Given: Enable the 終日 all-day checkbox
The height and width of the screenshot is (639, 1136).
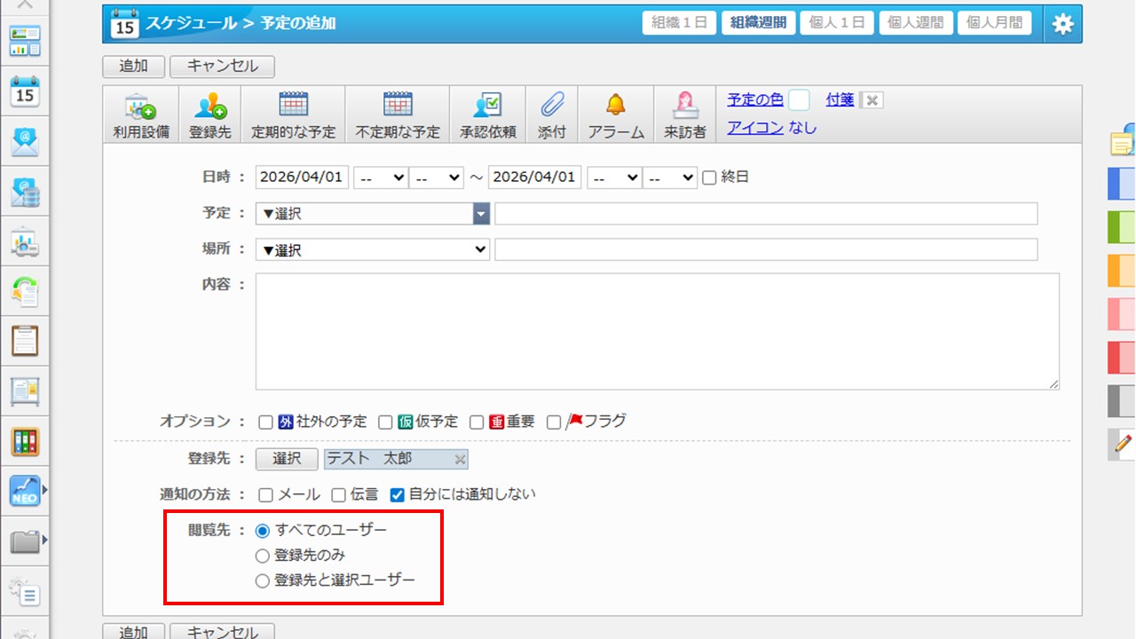Looking at the screenshot, I should tap(709, 177).
